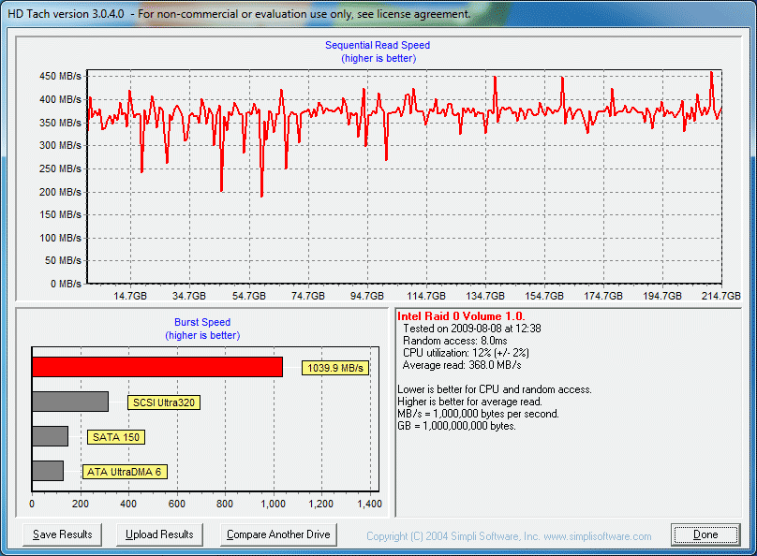Click the Burst Speed heading
Screen dimensions: 757x556
tap(202, 322)
